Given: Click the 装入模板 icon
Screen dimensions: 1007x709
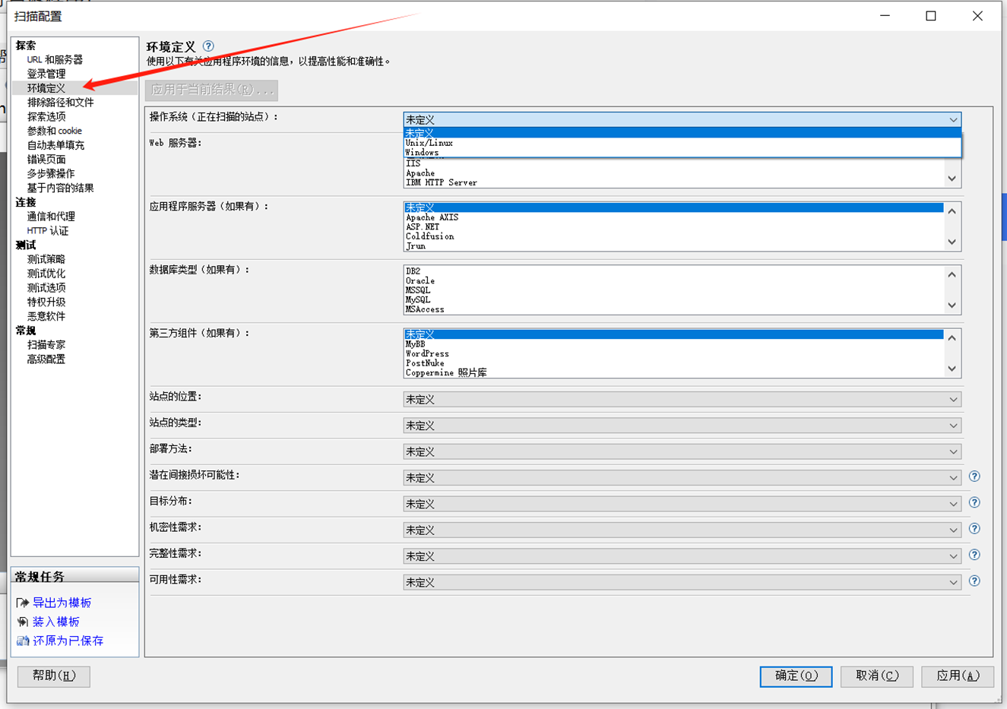Looking at the screenshot, I should (23, 622).
